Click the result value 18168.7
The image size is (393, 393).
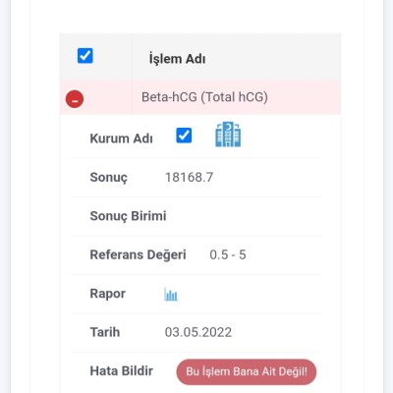pos(189,177)
